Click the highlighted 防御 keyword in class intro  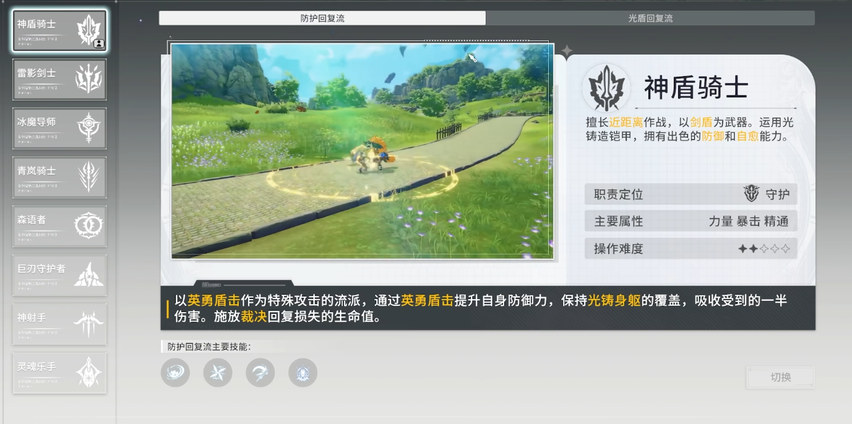[x=712, y=137]
